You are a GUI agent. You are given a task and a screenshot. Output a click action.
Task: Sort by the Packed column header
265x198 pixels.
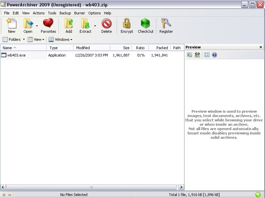159,48
